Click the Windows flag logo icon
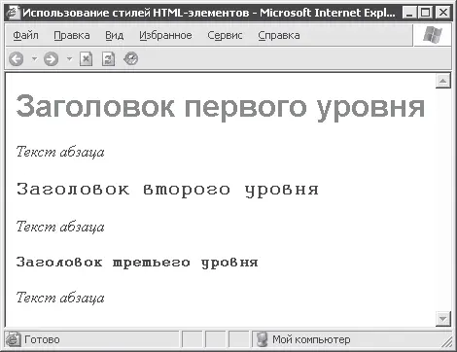The width and height of the screenshot is (457, 352). pos(433,34)
